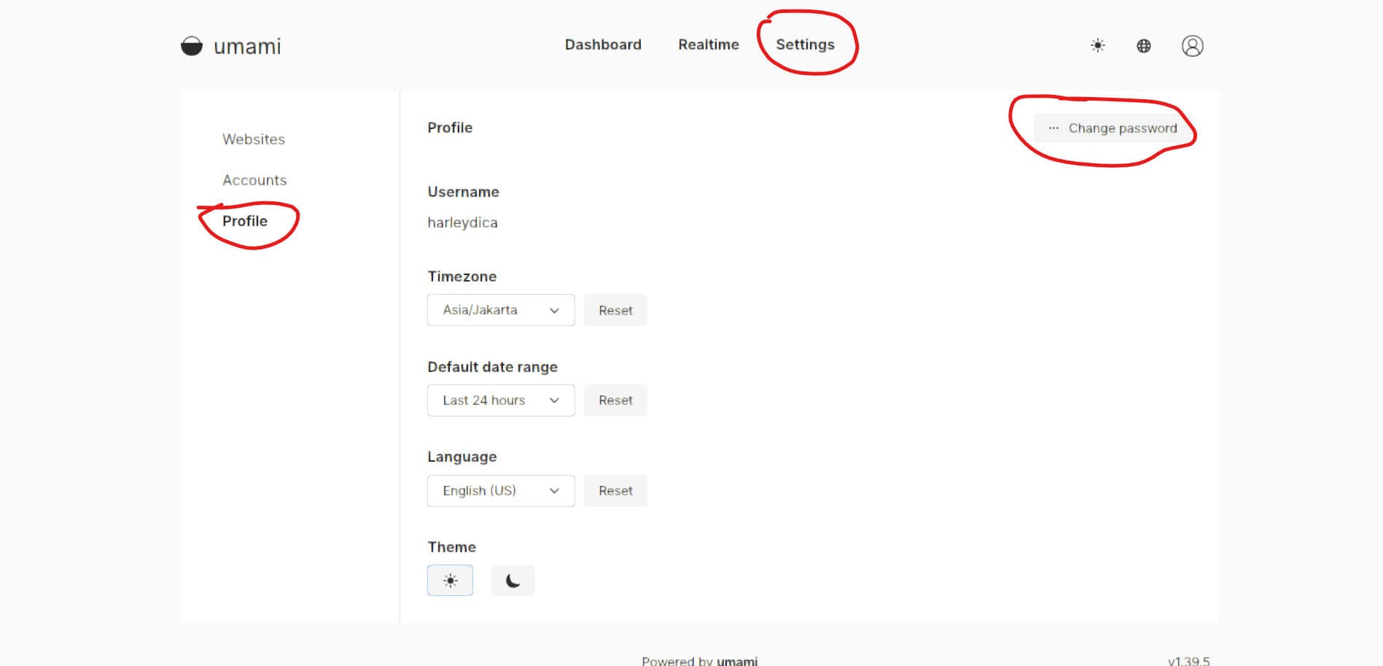Click the sun theme icon in header
1383x666 pixels.
point(1097,46)
